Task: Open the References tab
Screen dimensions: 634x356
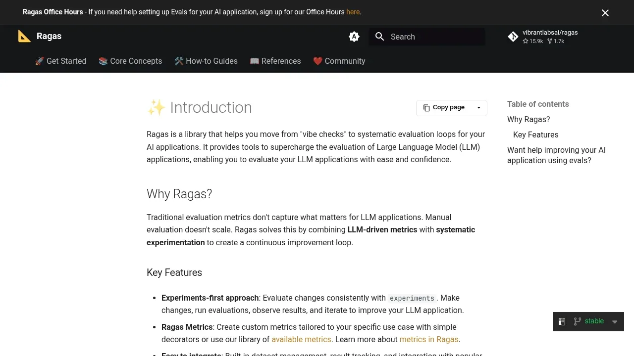Action: pyautogui.click(x=275, y=61)
